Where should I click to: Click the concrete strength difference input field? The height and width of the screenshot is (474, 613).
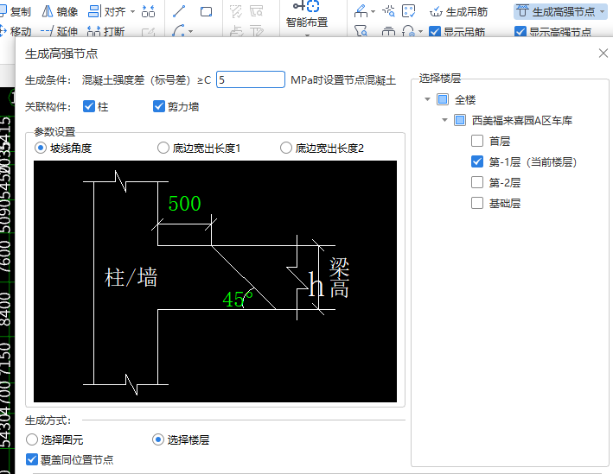point(251,79)
